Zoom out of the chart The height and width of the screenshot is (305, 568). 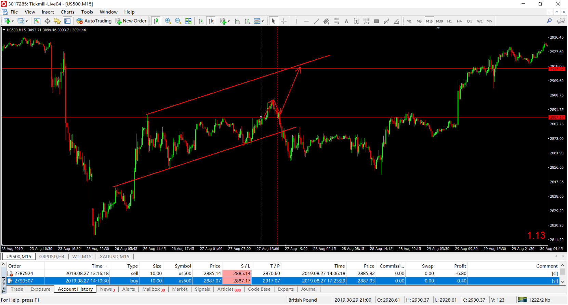178,21
